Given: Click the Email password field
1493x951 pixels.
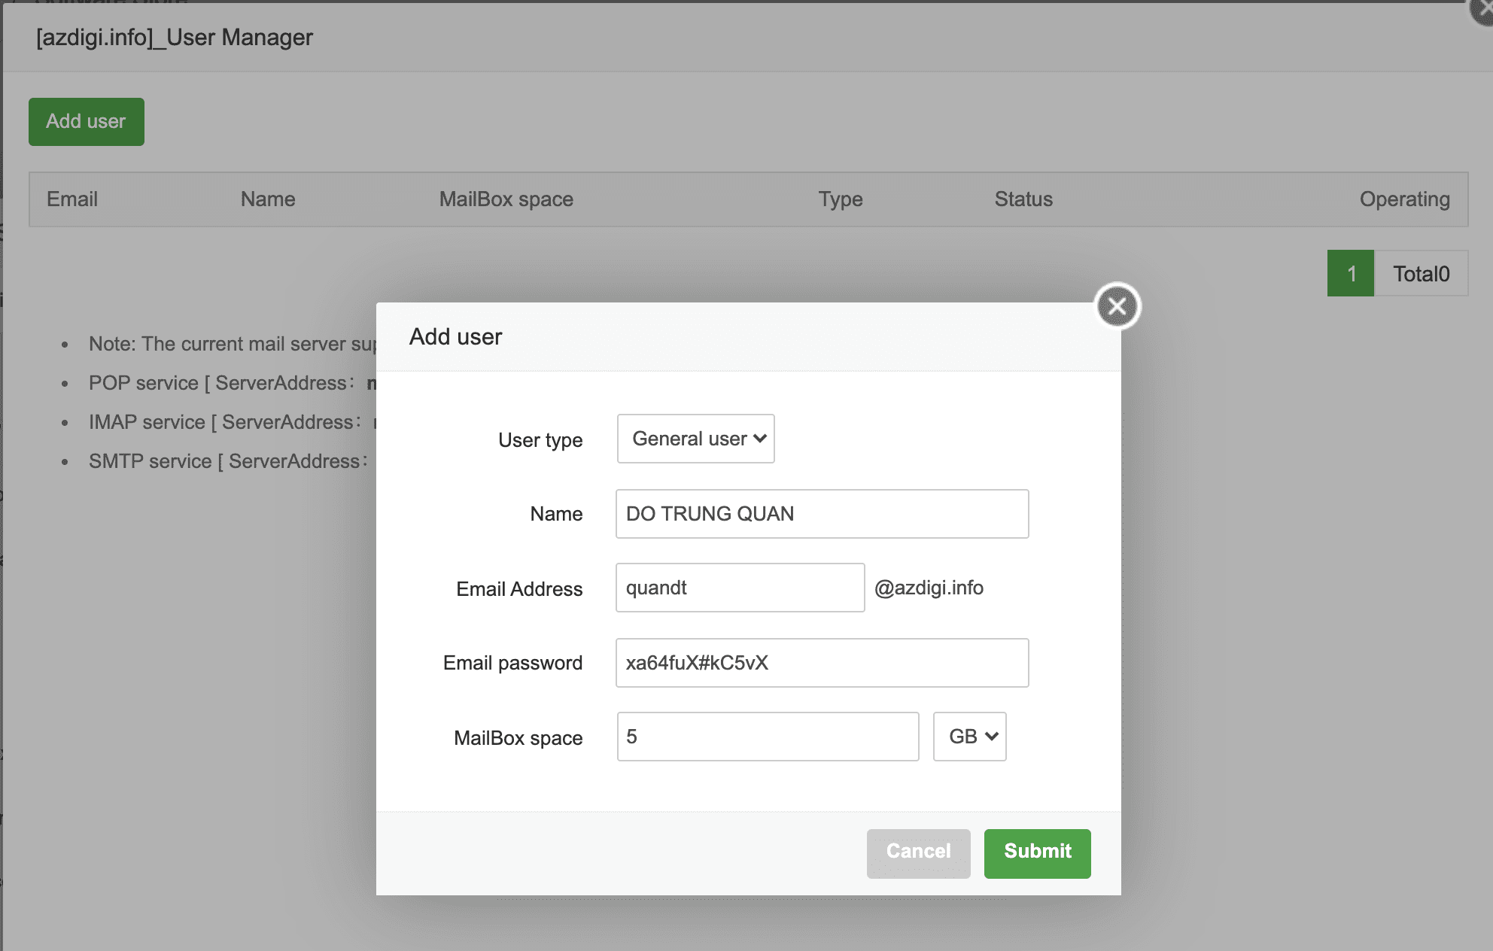Looking at the screenshot, I should pos(822,663).
